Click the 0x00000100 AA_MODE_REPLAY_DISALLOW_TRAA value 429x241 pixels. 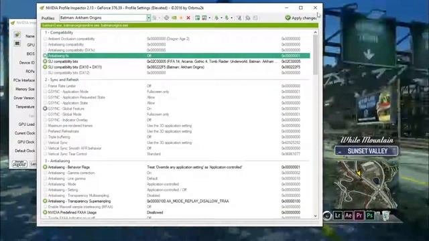pos(188,201)
